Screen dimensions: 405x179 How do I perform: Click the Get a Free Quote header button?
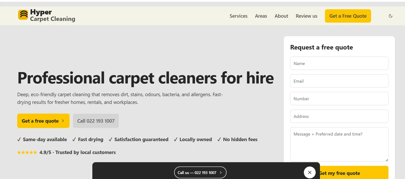[348, 16]
